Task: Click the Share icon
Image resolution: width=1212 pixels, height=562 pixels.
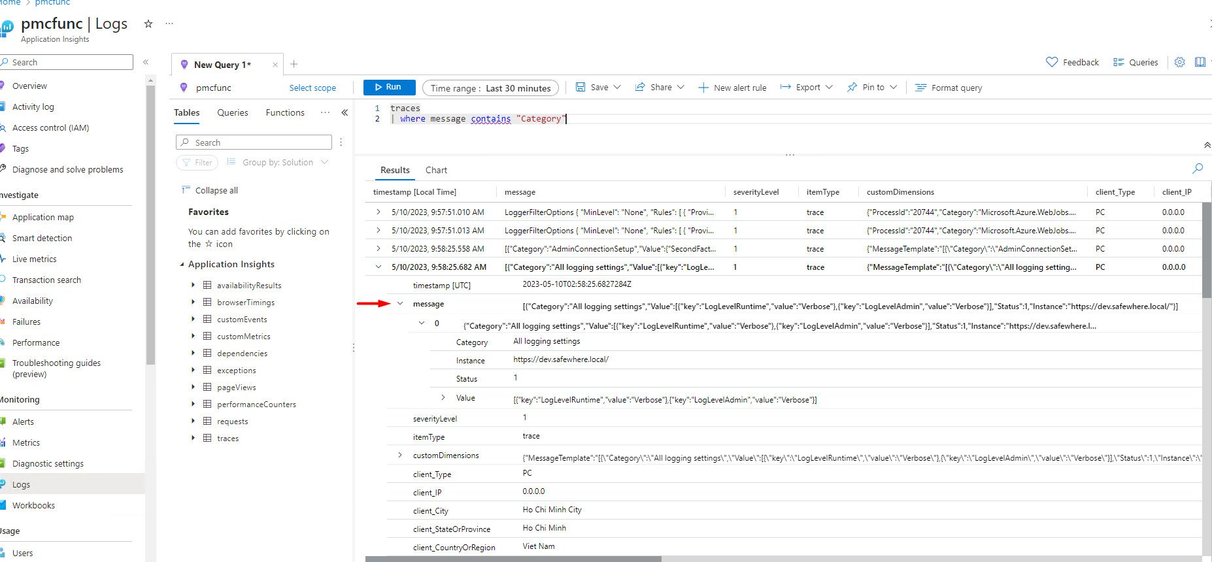Action: click(x=641, y=87)
